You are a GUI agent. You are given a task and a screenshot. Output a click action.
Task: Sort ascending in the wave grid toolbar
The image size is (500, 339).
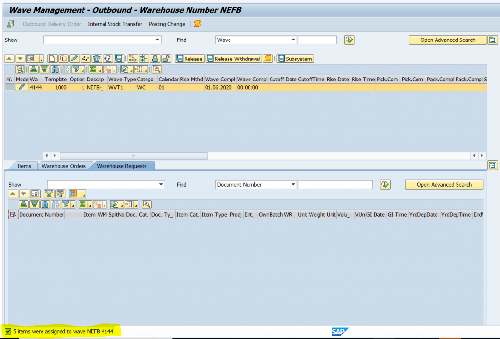(x=34, y=69)
